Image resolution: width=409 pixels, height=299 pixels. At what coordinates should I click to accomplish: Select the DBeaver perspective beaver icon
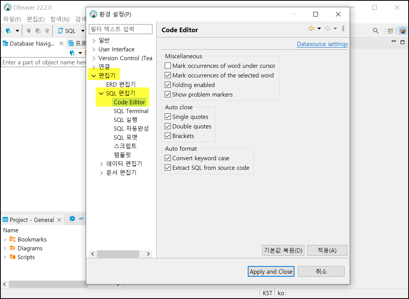pyautogui.click(x=403, y=31)
